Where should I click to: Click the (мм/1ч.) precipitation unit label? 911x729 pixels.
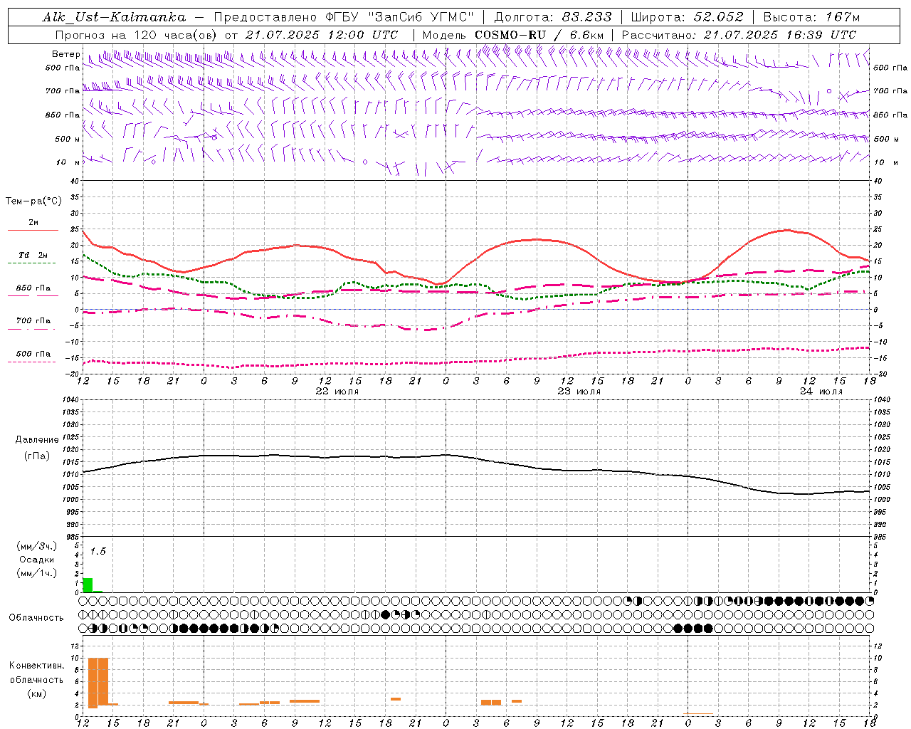coord(37,573)
